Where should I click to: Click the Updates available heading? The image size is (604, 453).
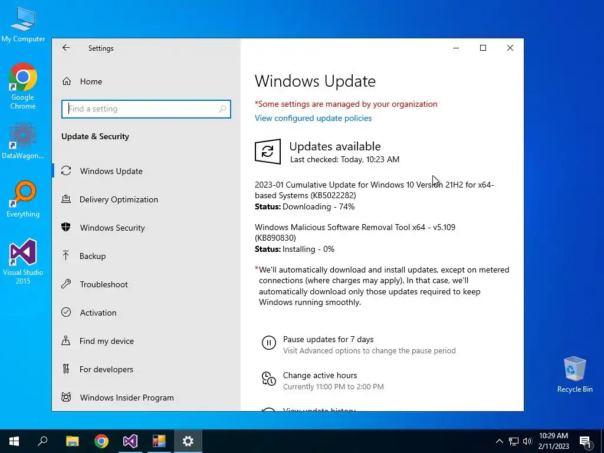[335, 146]
